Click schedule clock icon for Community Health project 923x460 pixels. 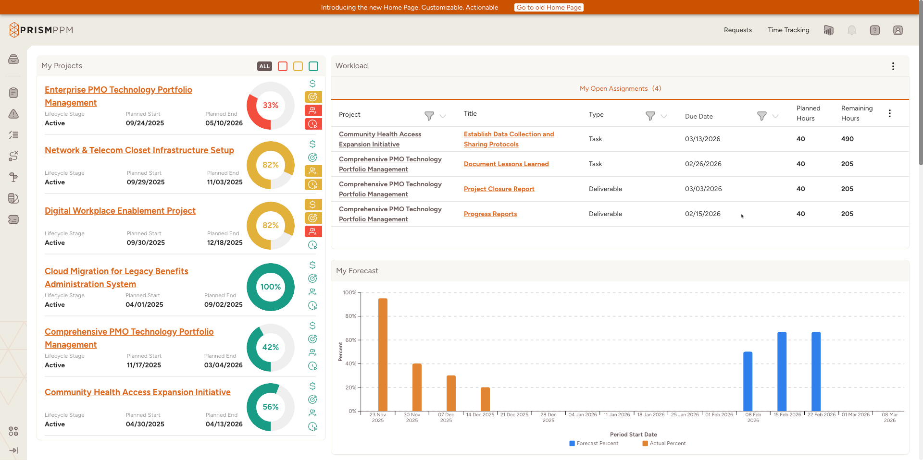point(312,426)
